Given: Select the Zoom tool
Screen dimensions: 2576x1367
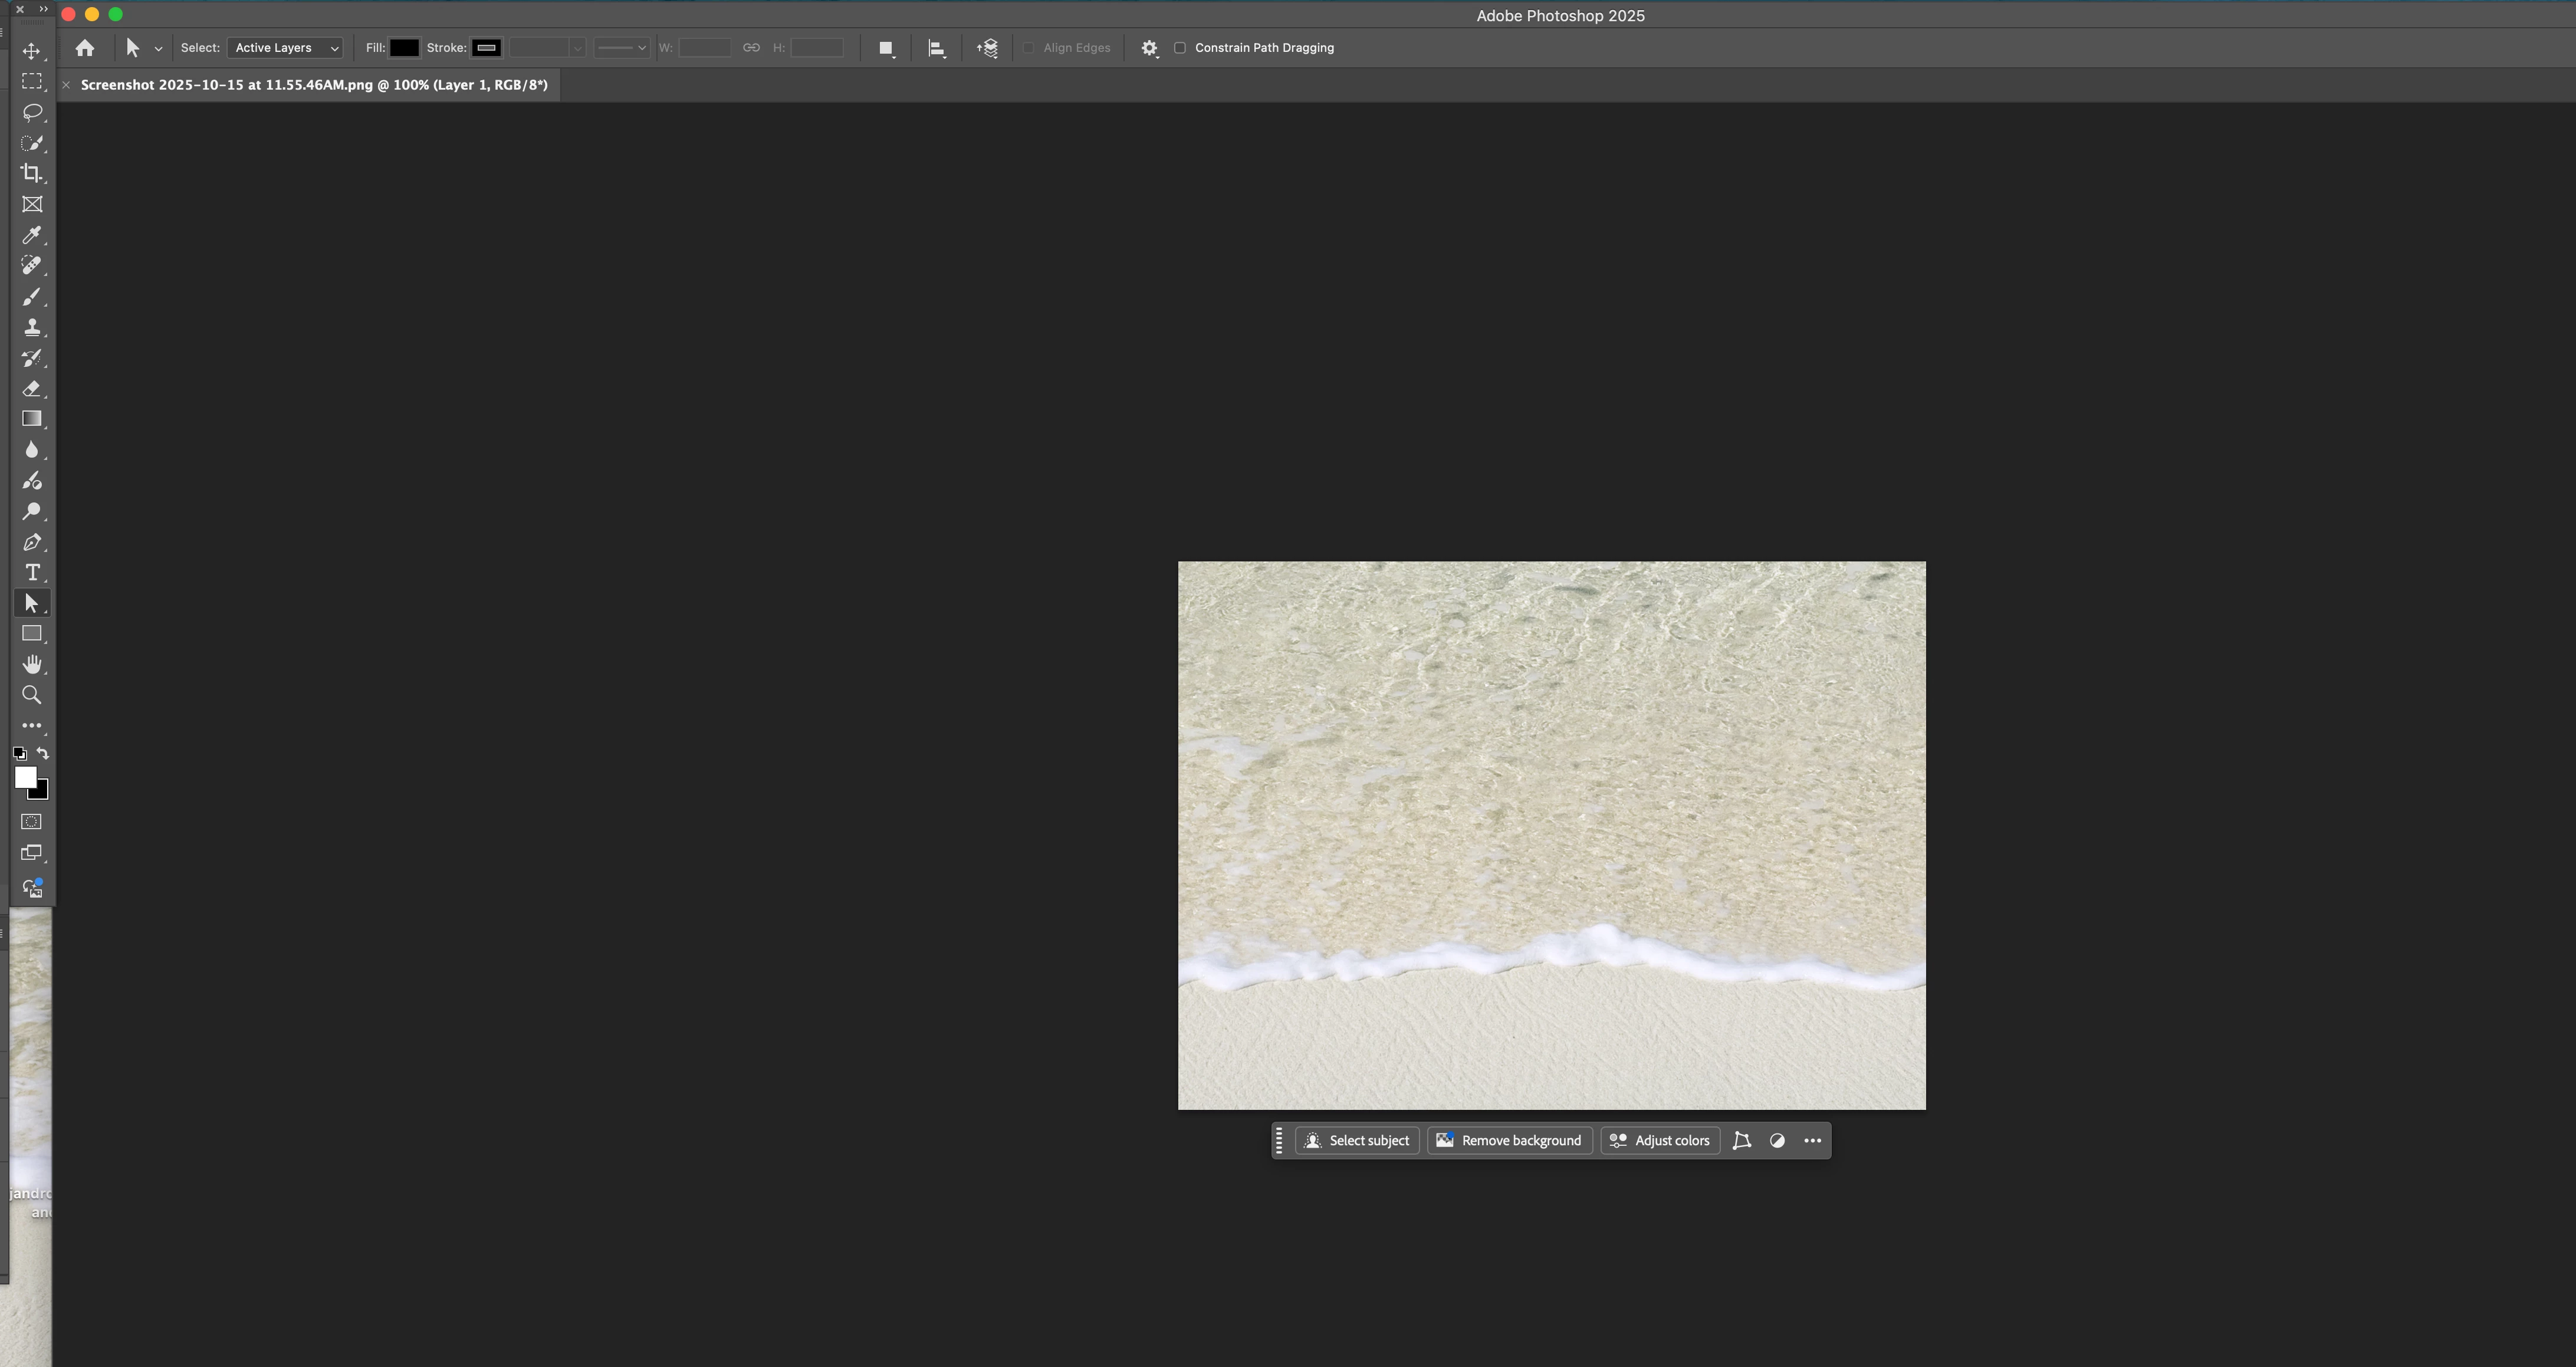Looking at the screenshot, I should tap(32, 695).
